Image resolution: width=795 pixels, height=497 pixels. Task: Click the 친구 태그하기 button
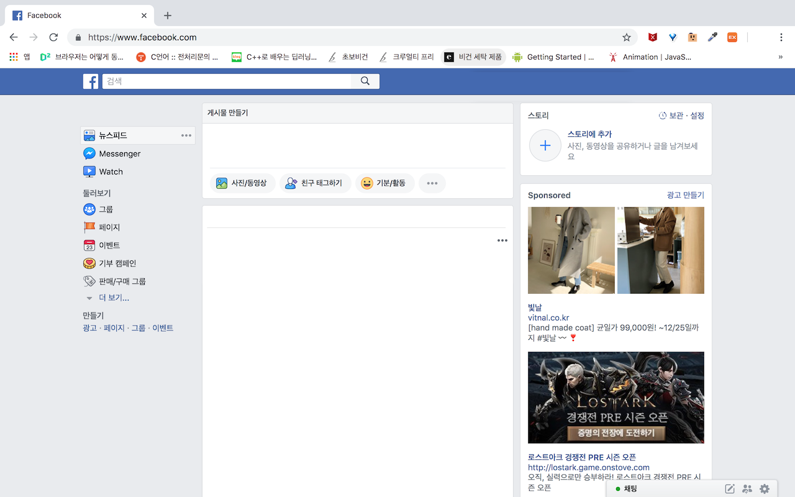click(315, 183)
